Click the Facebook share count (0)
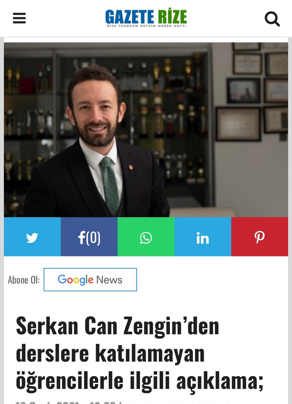 click(x=93, y=237)
